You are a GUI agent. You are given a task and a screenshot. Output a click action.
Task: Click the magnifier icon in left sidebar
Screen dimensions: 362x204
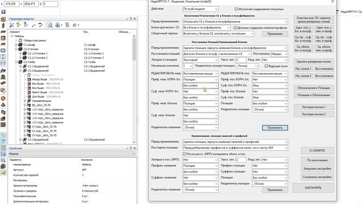pos(3,160)
